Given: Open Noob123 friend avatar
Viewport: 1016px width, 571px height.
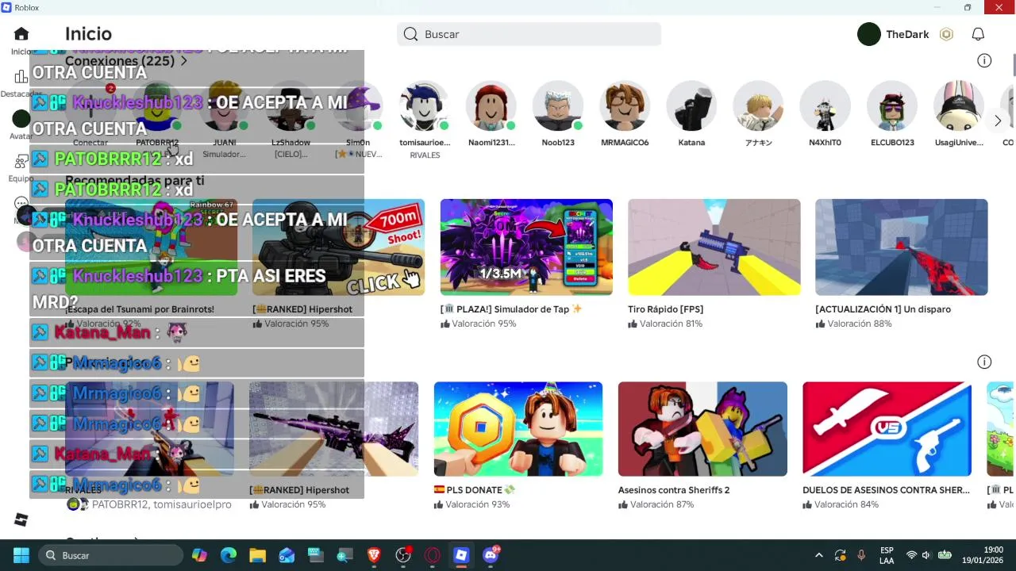Looking at the screenshot, I should [558, 105].
